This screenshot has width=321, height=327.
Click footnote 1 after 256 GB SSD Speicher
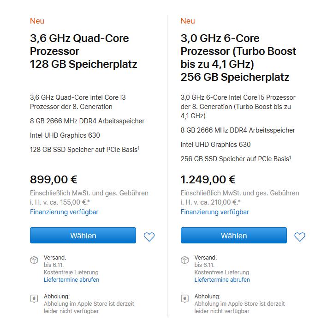290,157
